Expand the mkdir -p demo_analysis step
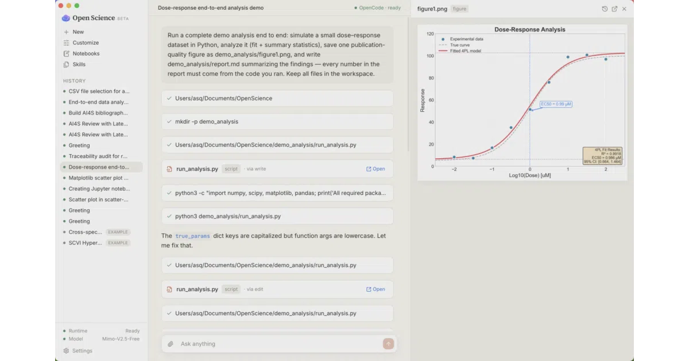This screenshot has width=689, height=361. [x=277, y=121]
